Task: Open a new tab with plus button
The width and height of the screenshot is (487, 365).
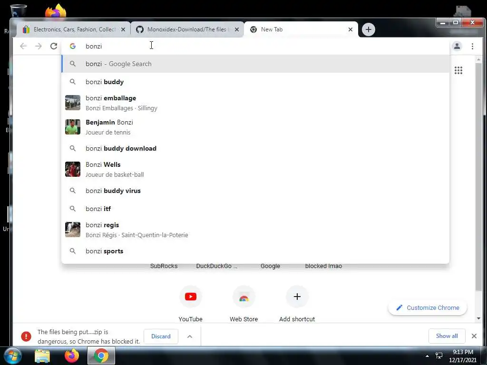Action: [369, 29]
